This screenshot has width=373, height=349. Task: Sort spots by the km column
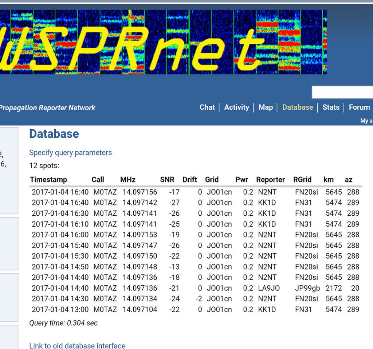pos(329,179)
